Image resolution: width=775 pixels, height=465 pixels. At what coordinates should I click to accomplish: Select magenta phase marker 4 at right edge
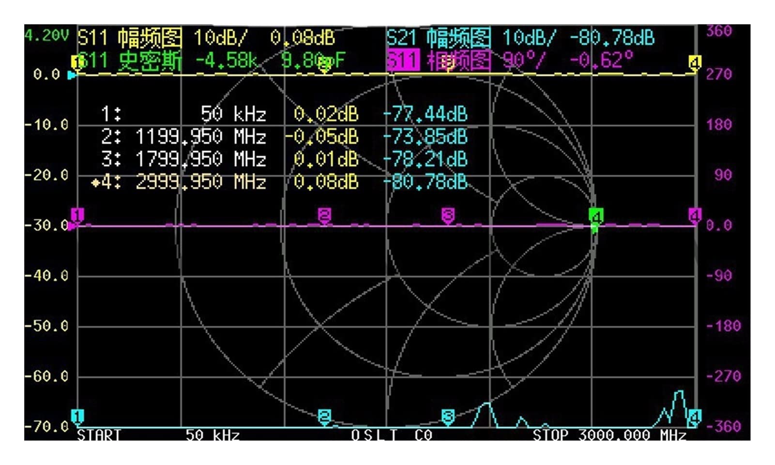[695, 216]
